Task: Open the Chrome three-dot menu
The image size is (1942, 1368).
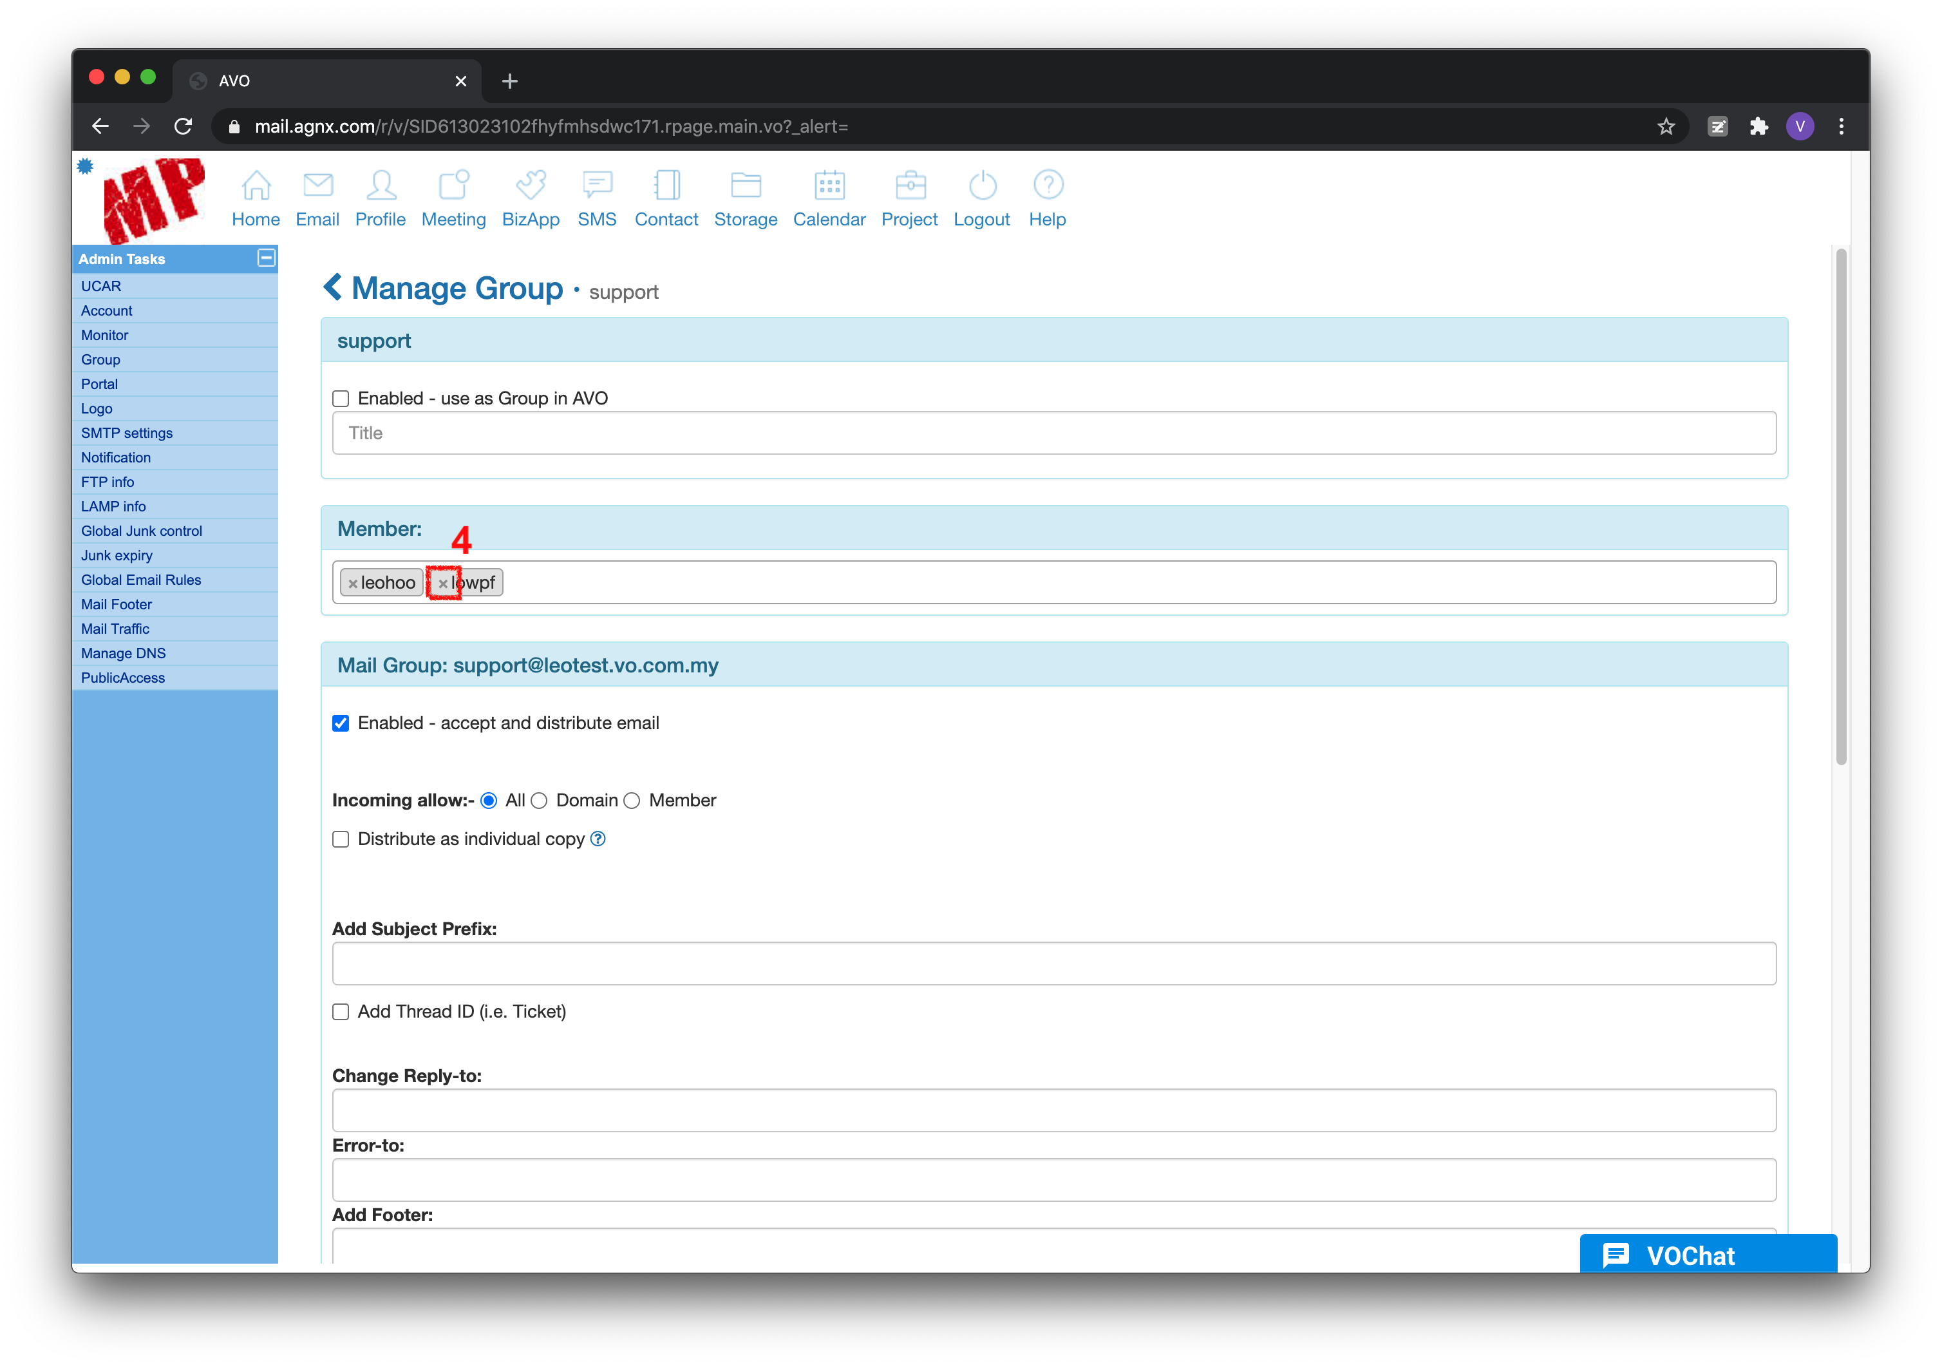Action: (1842, 127)
